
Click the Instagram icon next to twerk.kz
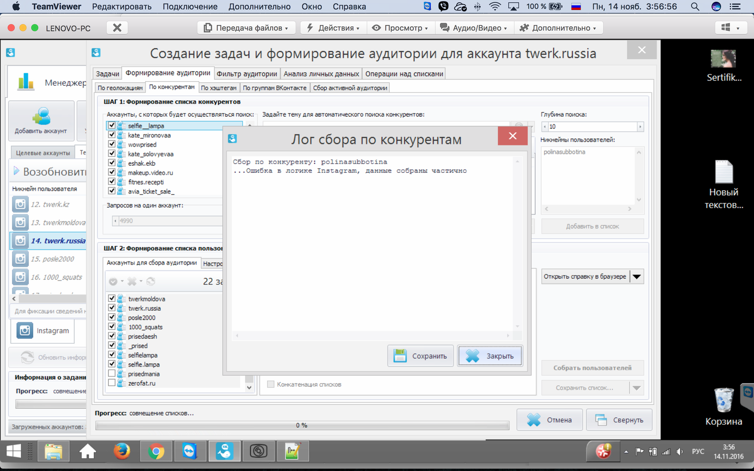20,204
